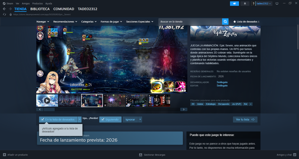
Task: Click the Rol tag
Action: (x=246, y=104)
